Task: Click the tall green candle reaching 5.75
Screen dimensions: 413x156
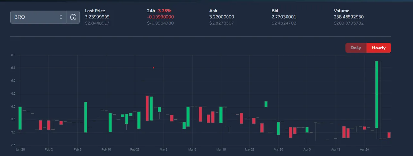Action: click(x=377, y=94)
